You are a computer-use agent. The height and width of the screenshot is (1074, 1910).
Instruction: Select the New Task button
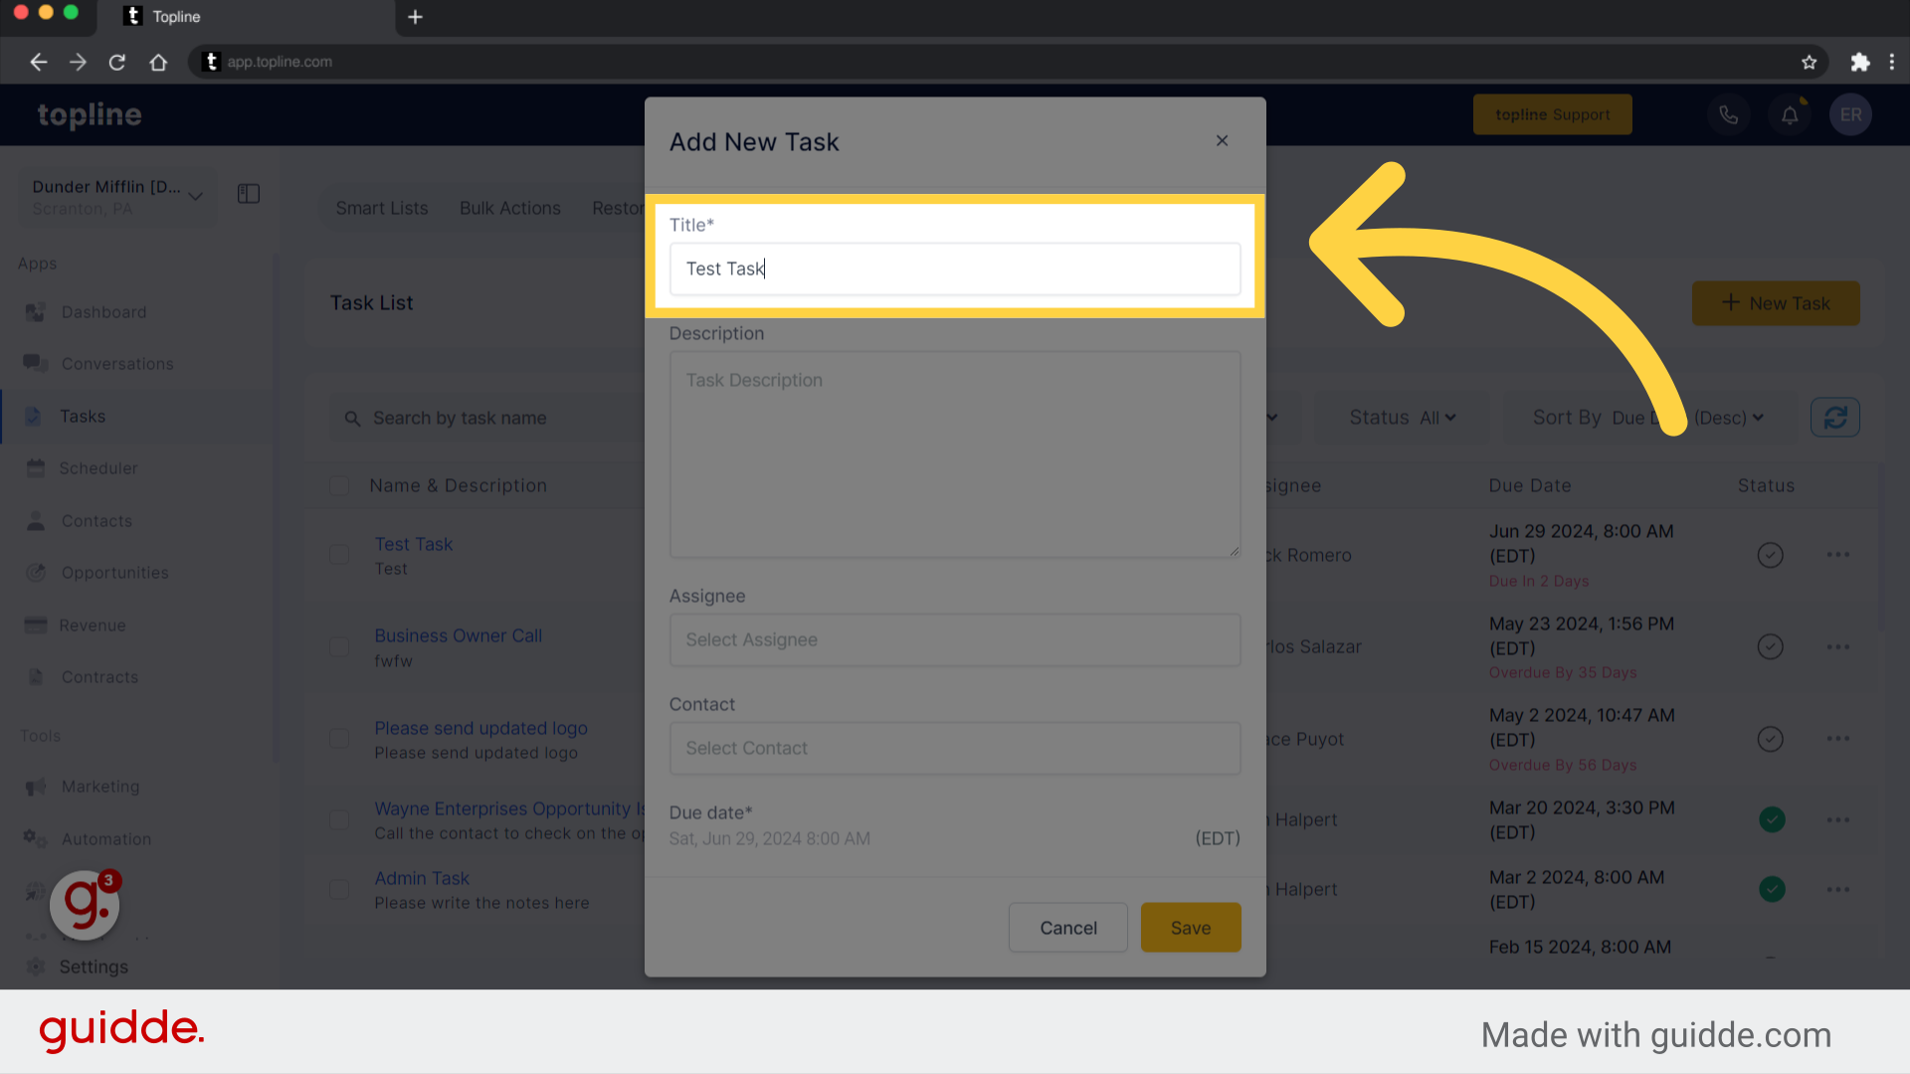pyautogui.click(x=1776, y=303)
